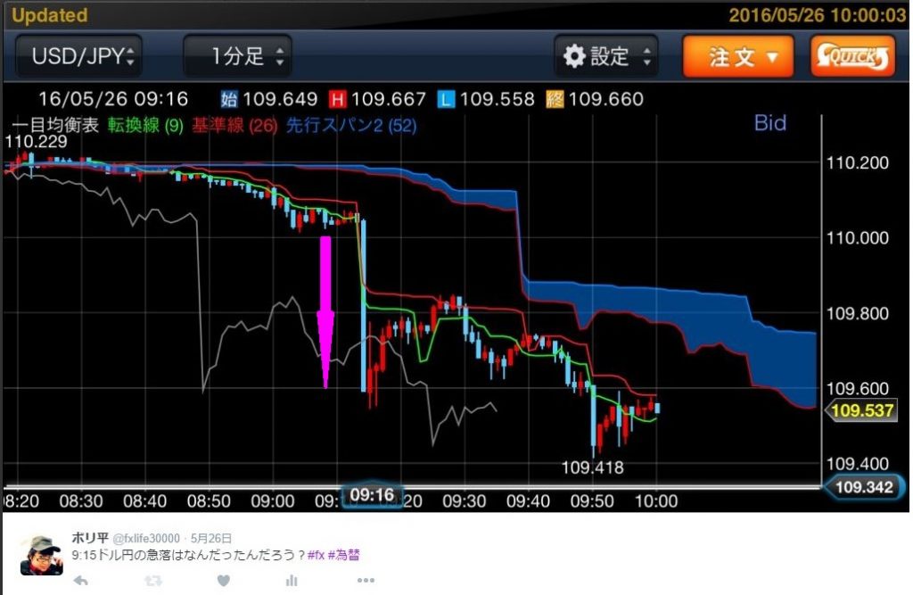View tweet analytics bar chart icon
The image size is (913, 595).
tap(291, 581)
